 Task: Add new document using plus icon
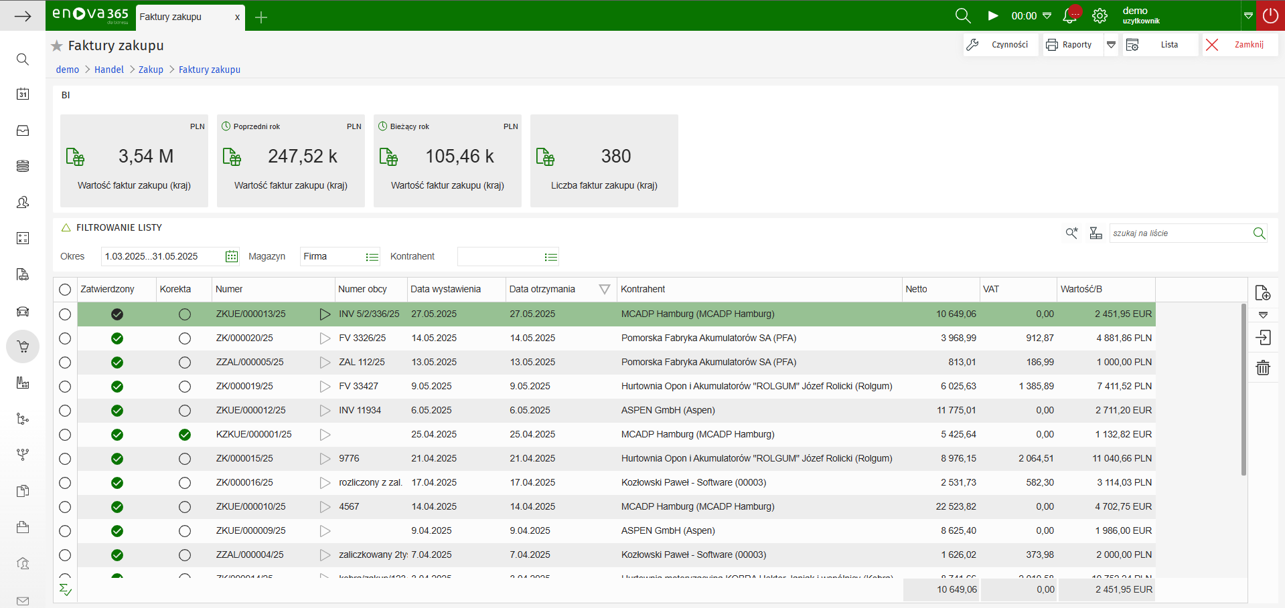click(x=1263, y=293)
